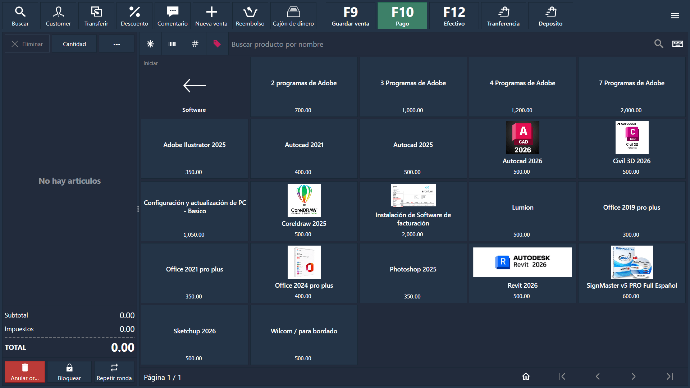Add Configuración y actualización de PC Basico
690x388 pixels.
195,211
